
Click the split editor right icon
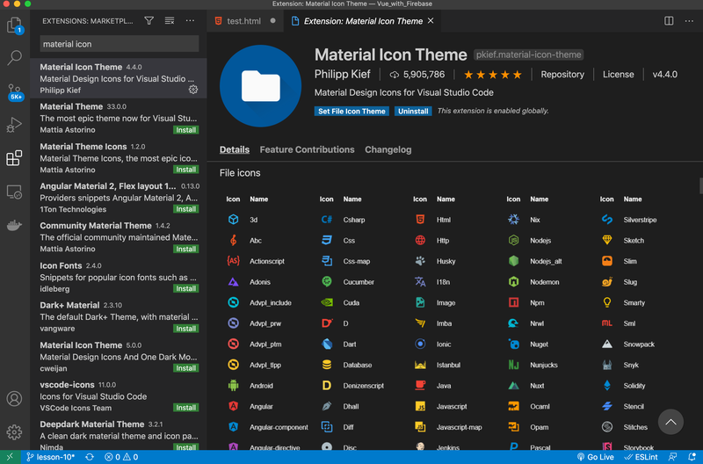669,21
